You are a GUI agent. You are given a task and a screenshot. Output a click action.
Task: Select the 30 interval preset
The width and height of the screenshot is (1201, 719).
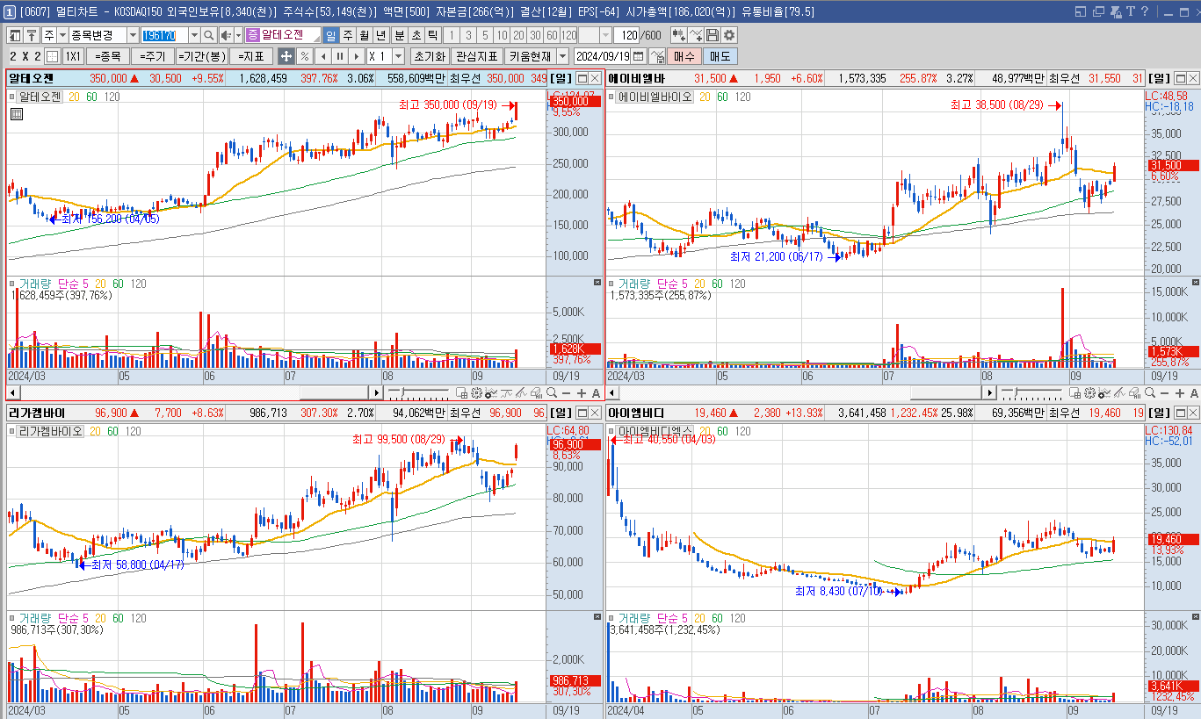click(535, 35)
